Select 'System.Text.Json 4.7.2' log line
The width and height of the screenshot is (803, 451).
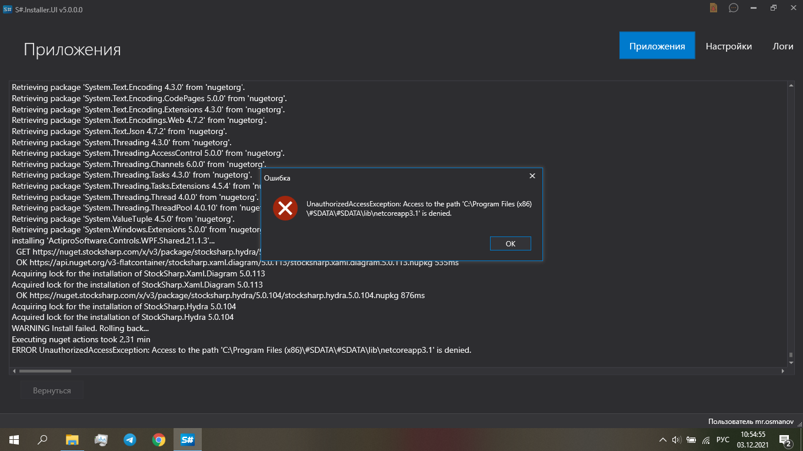[x=119, y=131]
